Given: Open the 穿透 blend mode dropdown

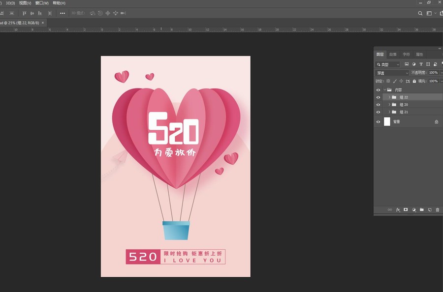Looking at the screenshot, I should click(x=392, y=73).
